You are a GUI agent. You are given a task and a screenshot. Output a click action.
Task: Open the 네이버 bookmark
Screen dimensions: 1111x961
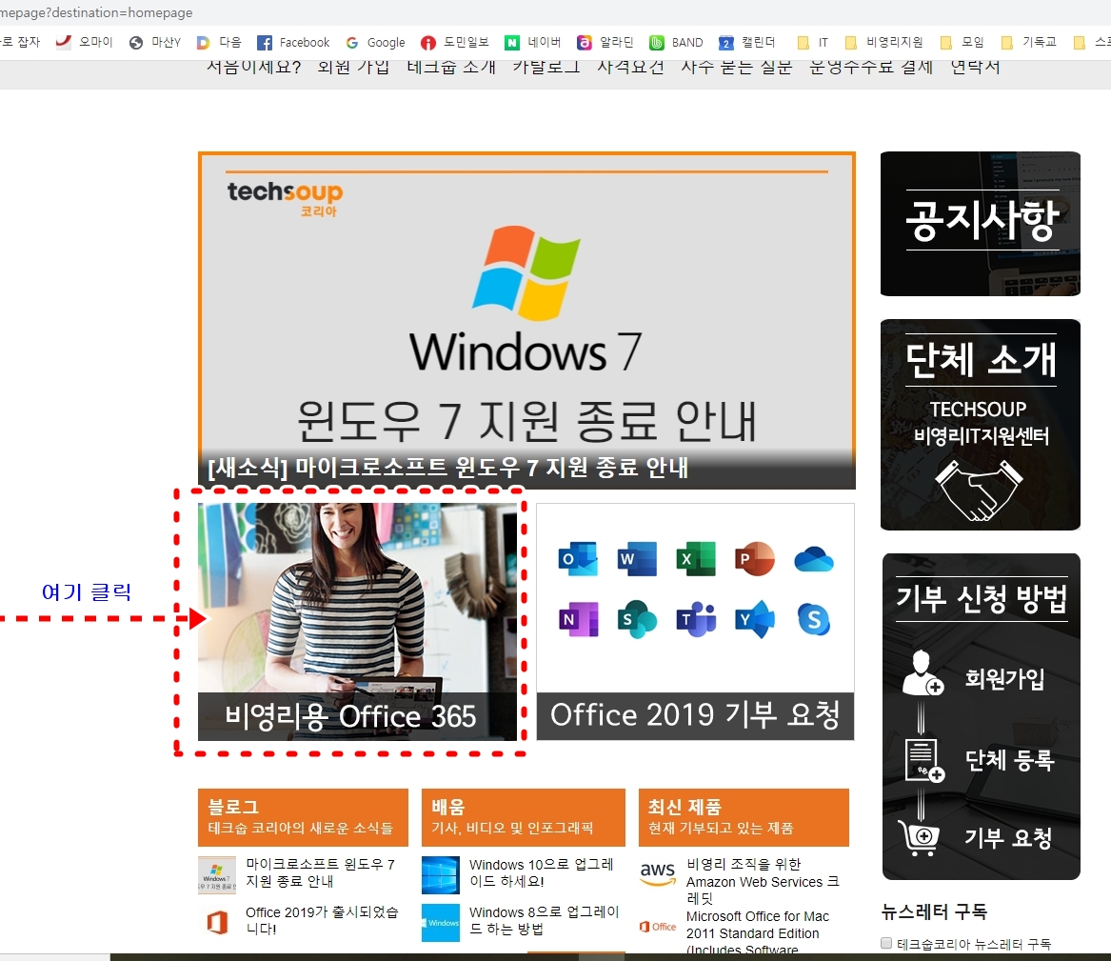pyautogui.click(x=533, y=43)
